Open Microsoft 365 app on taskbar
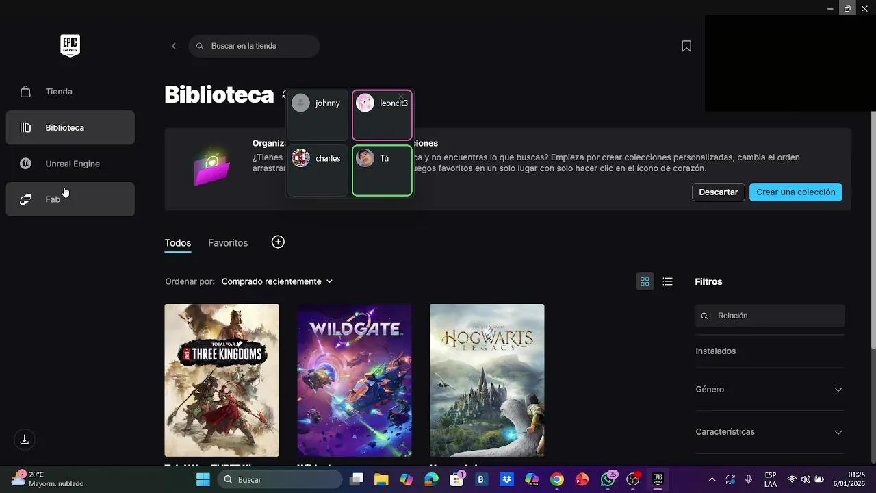876x493 pixels. (532, 479)
